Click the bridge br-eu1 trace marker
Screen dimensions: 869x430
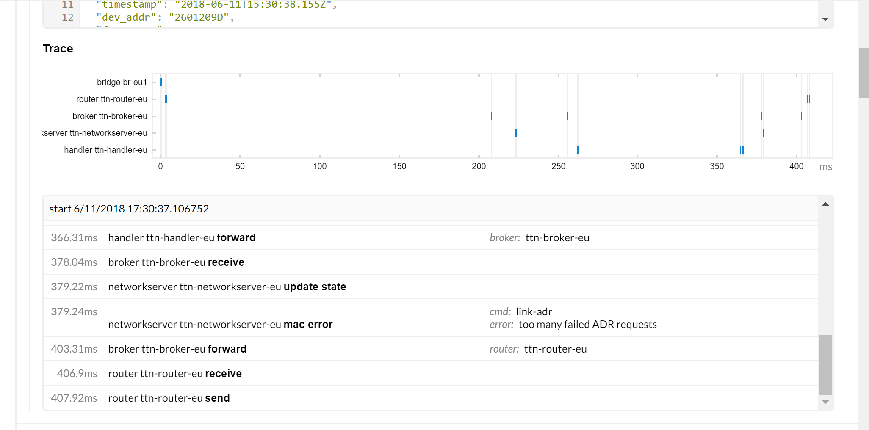pyautogui.click(x=161, y=82)
